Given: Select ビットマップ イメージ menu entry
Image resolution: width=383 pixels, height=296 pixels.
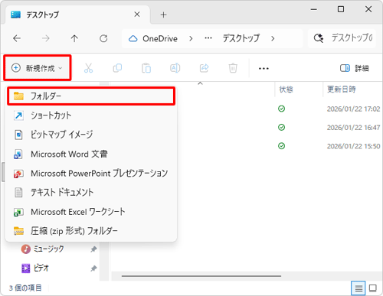Looking at the screenshot, I should coord(91,135).
